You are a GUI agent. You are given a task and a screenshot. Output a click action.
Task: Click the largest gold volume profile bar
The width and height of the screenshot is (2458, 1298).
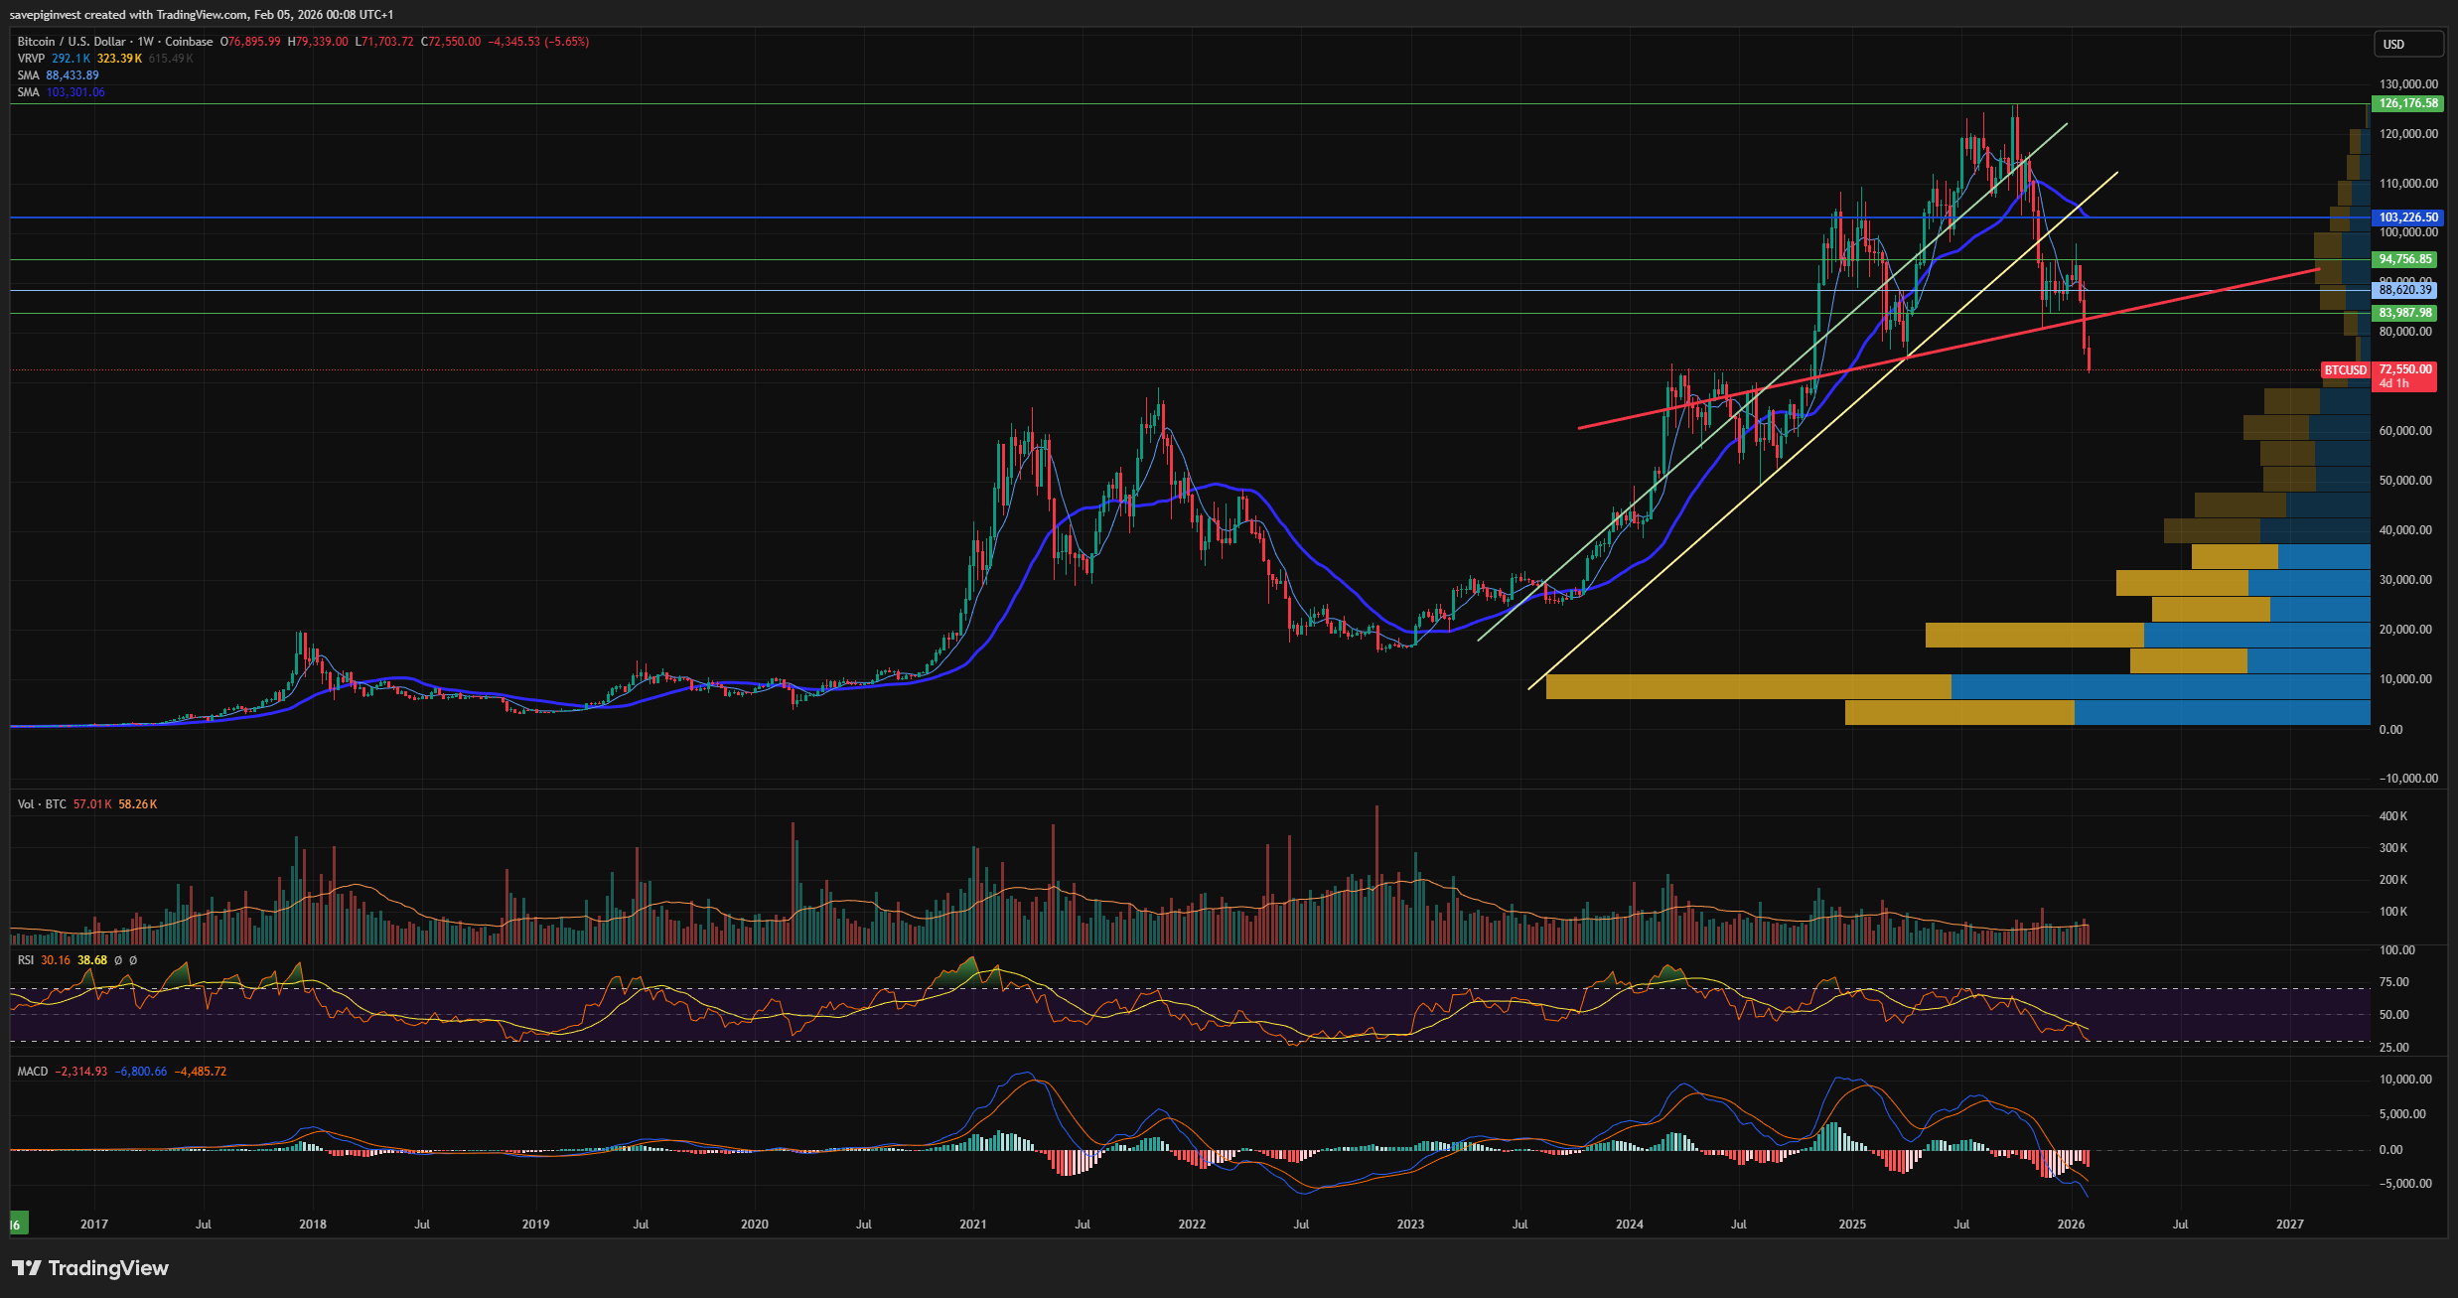[1748, 686]
